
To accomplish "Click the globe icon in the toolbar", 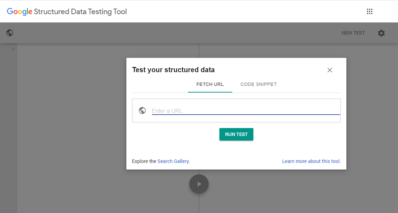I will coord(10,33).
